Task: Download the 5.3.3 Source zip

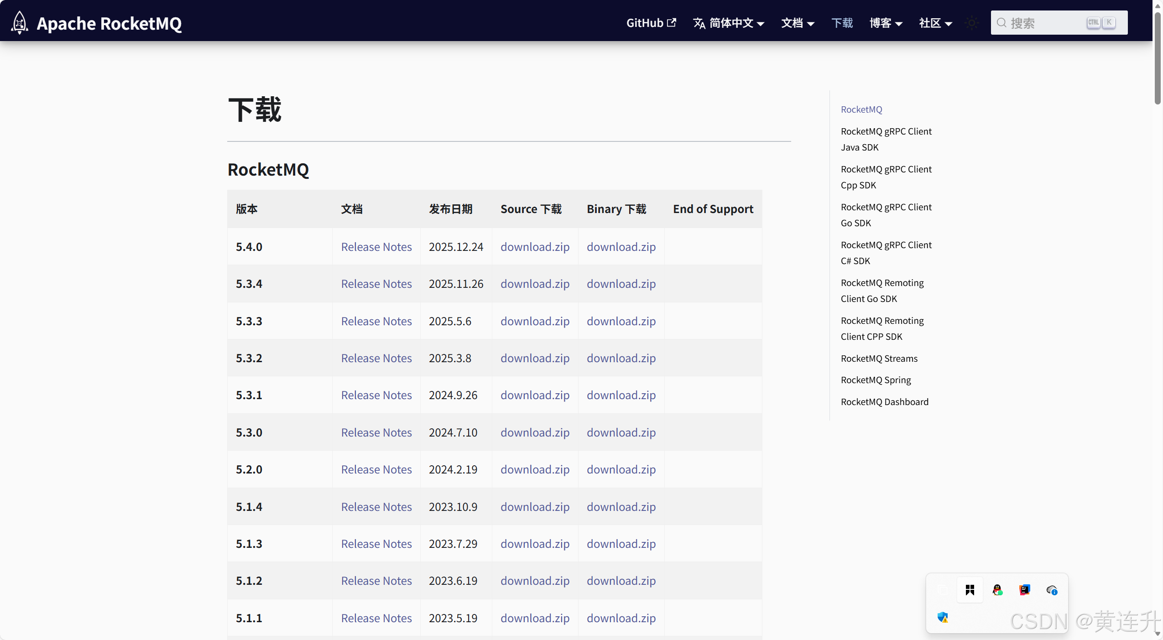Action: (535, 321)
